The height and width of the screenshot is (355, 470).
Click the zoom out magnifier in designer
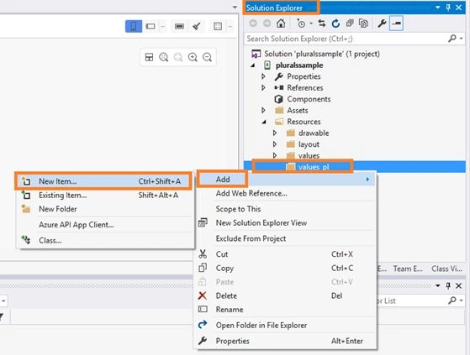tap(207, 57)
